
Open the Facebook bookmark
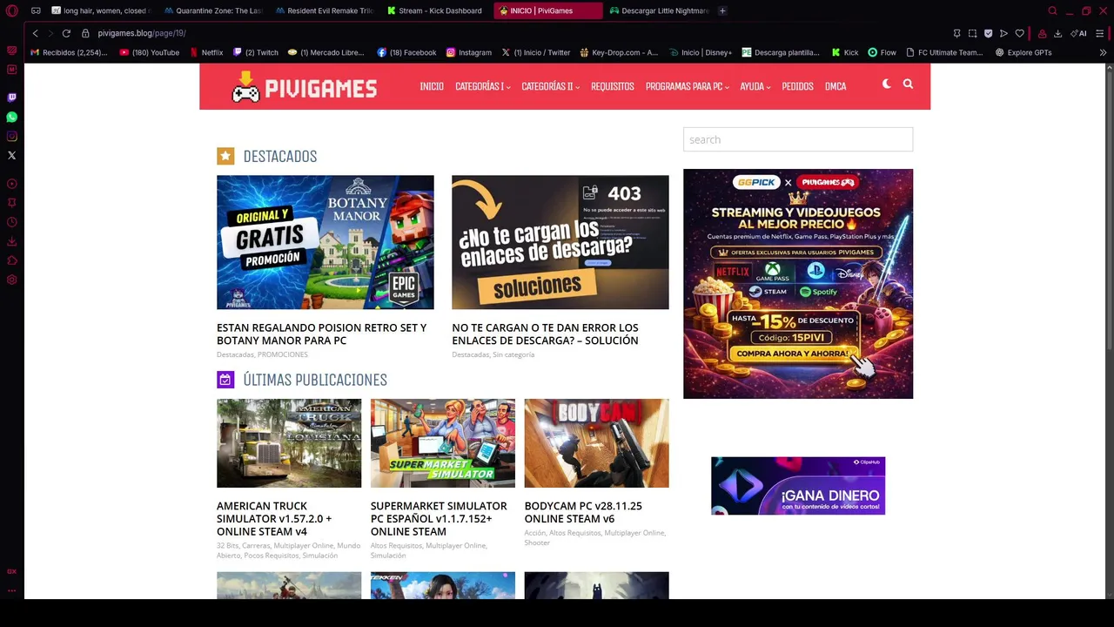click(406, 52)
